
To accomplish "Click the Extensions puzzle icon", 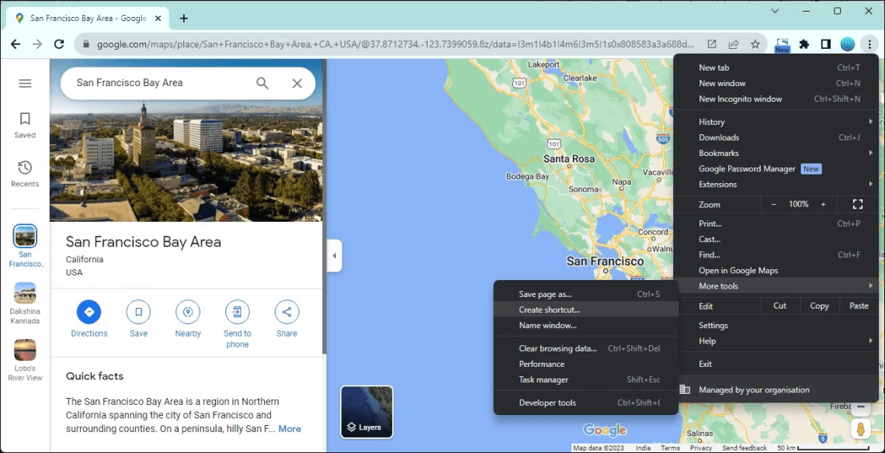I will click(x=805, y=44).
